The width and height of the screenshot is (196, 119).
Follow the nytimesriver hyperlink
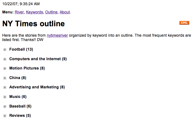coord(57,35)
